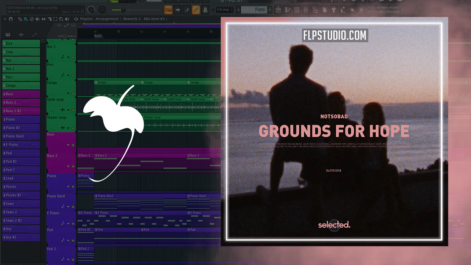Screen dimensions: 471x265
Task: Open the Channel rack view icon
Action: coord(296,10)
